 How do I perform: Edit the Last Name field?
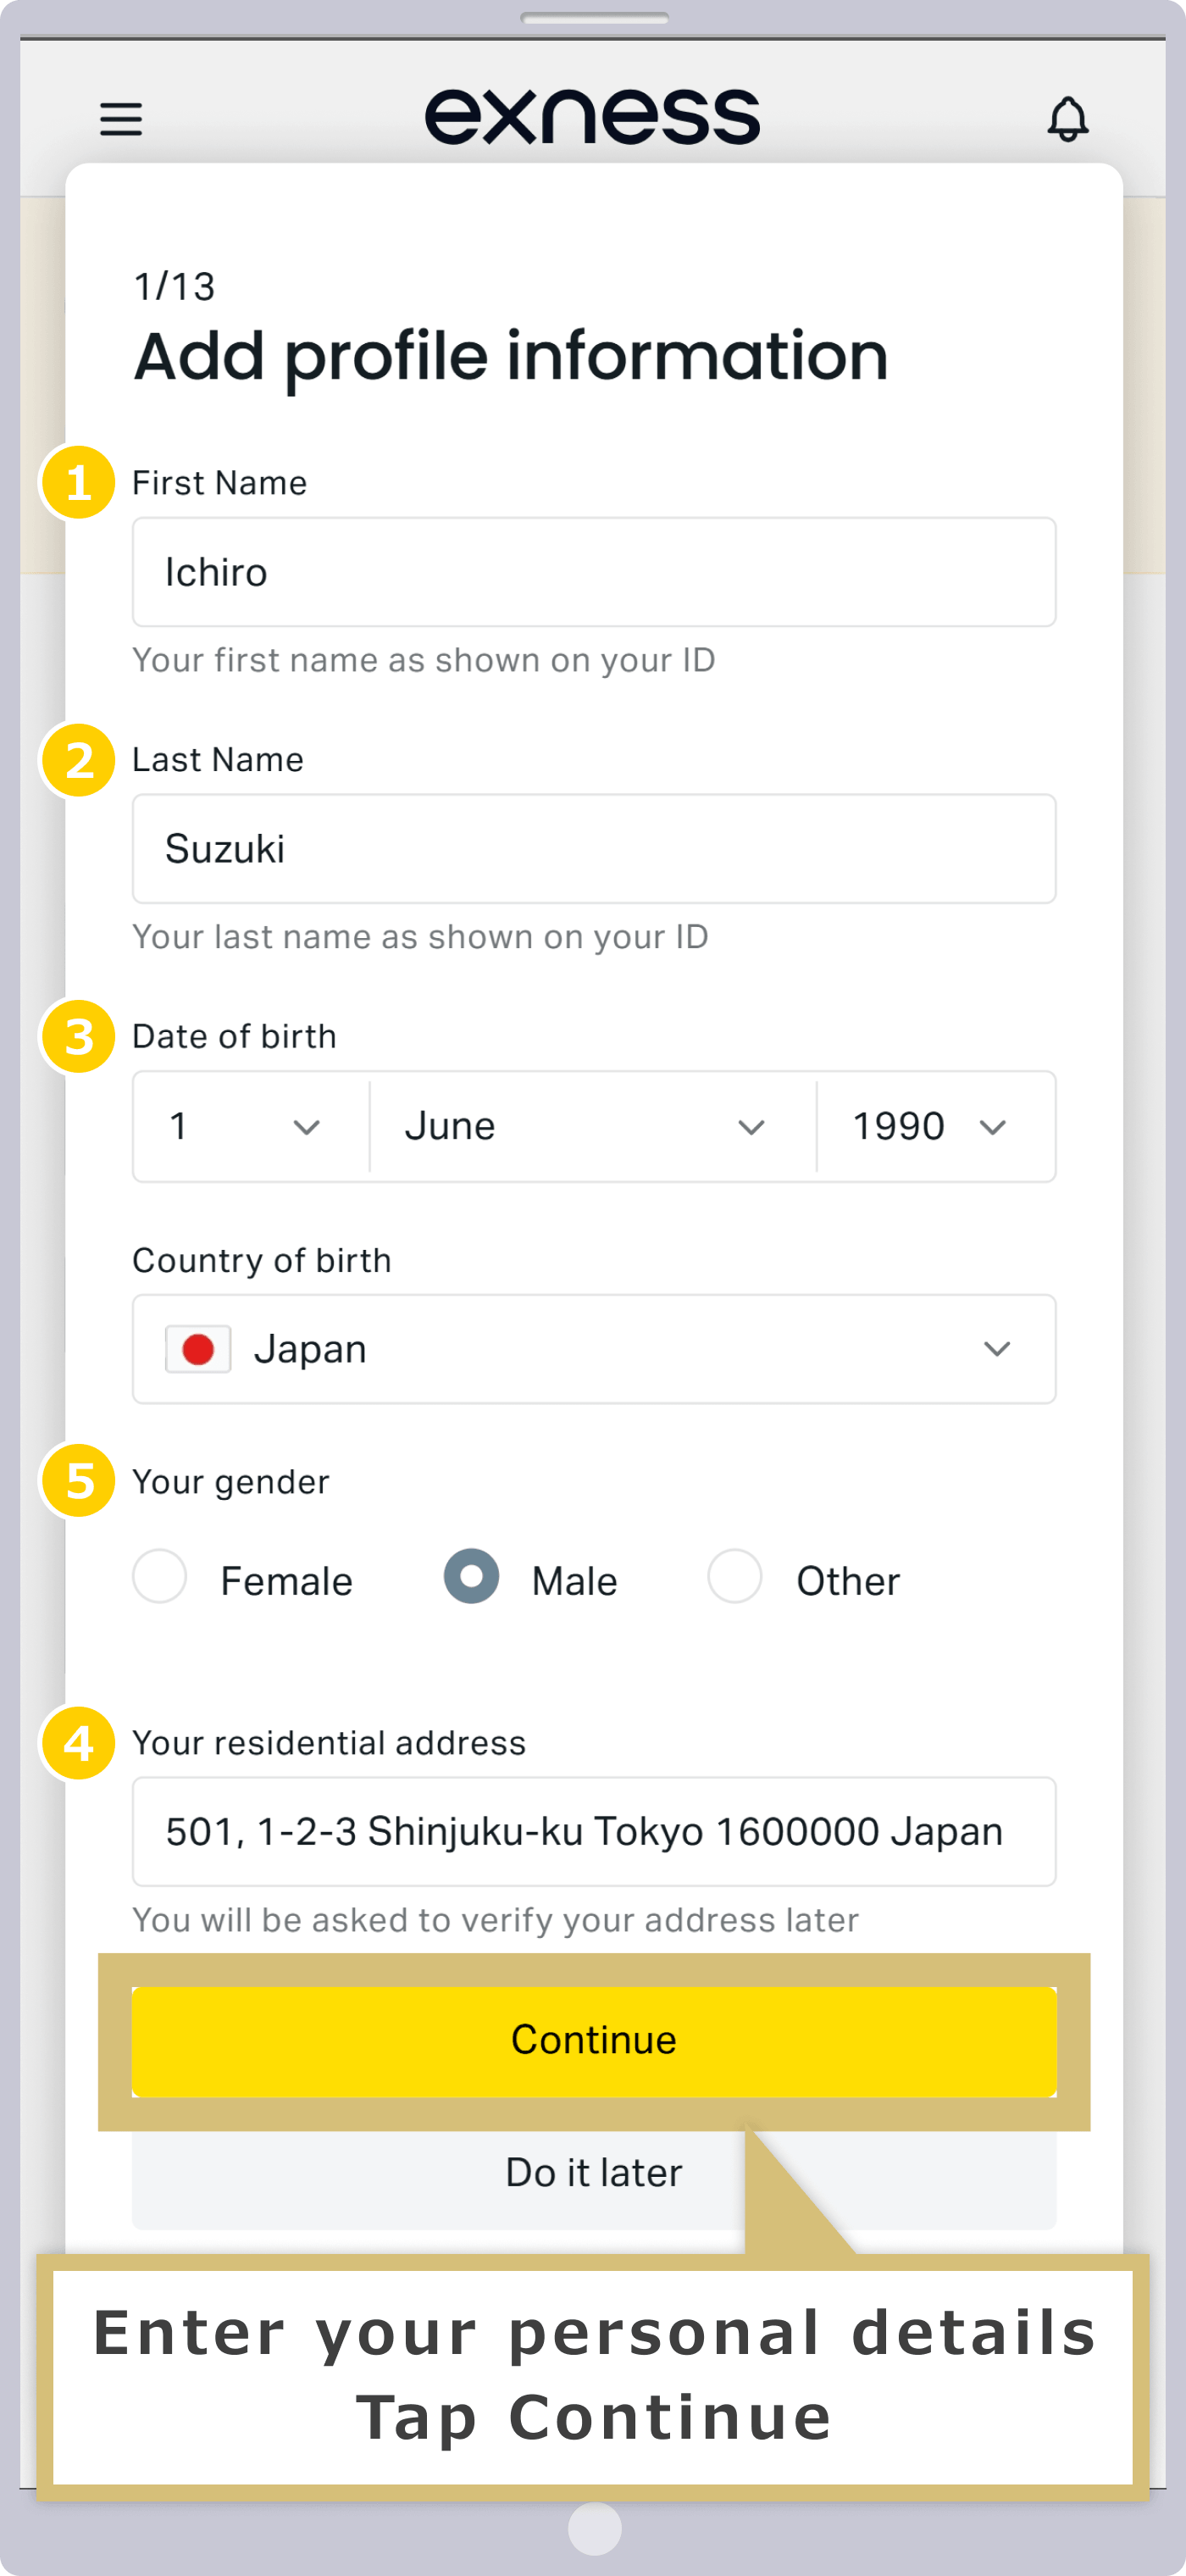click(594, 849)
